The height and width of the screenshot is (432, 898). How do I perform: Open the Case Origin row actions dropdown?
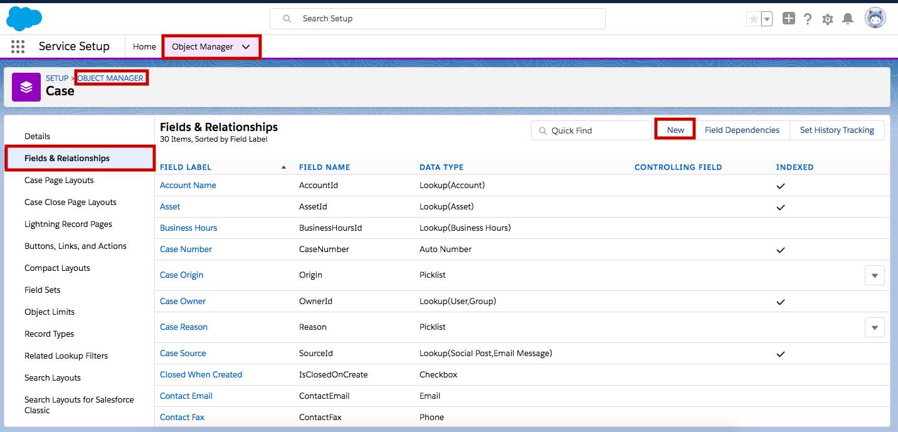pyautogui.click(x=875, y=275)
